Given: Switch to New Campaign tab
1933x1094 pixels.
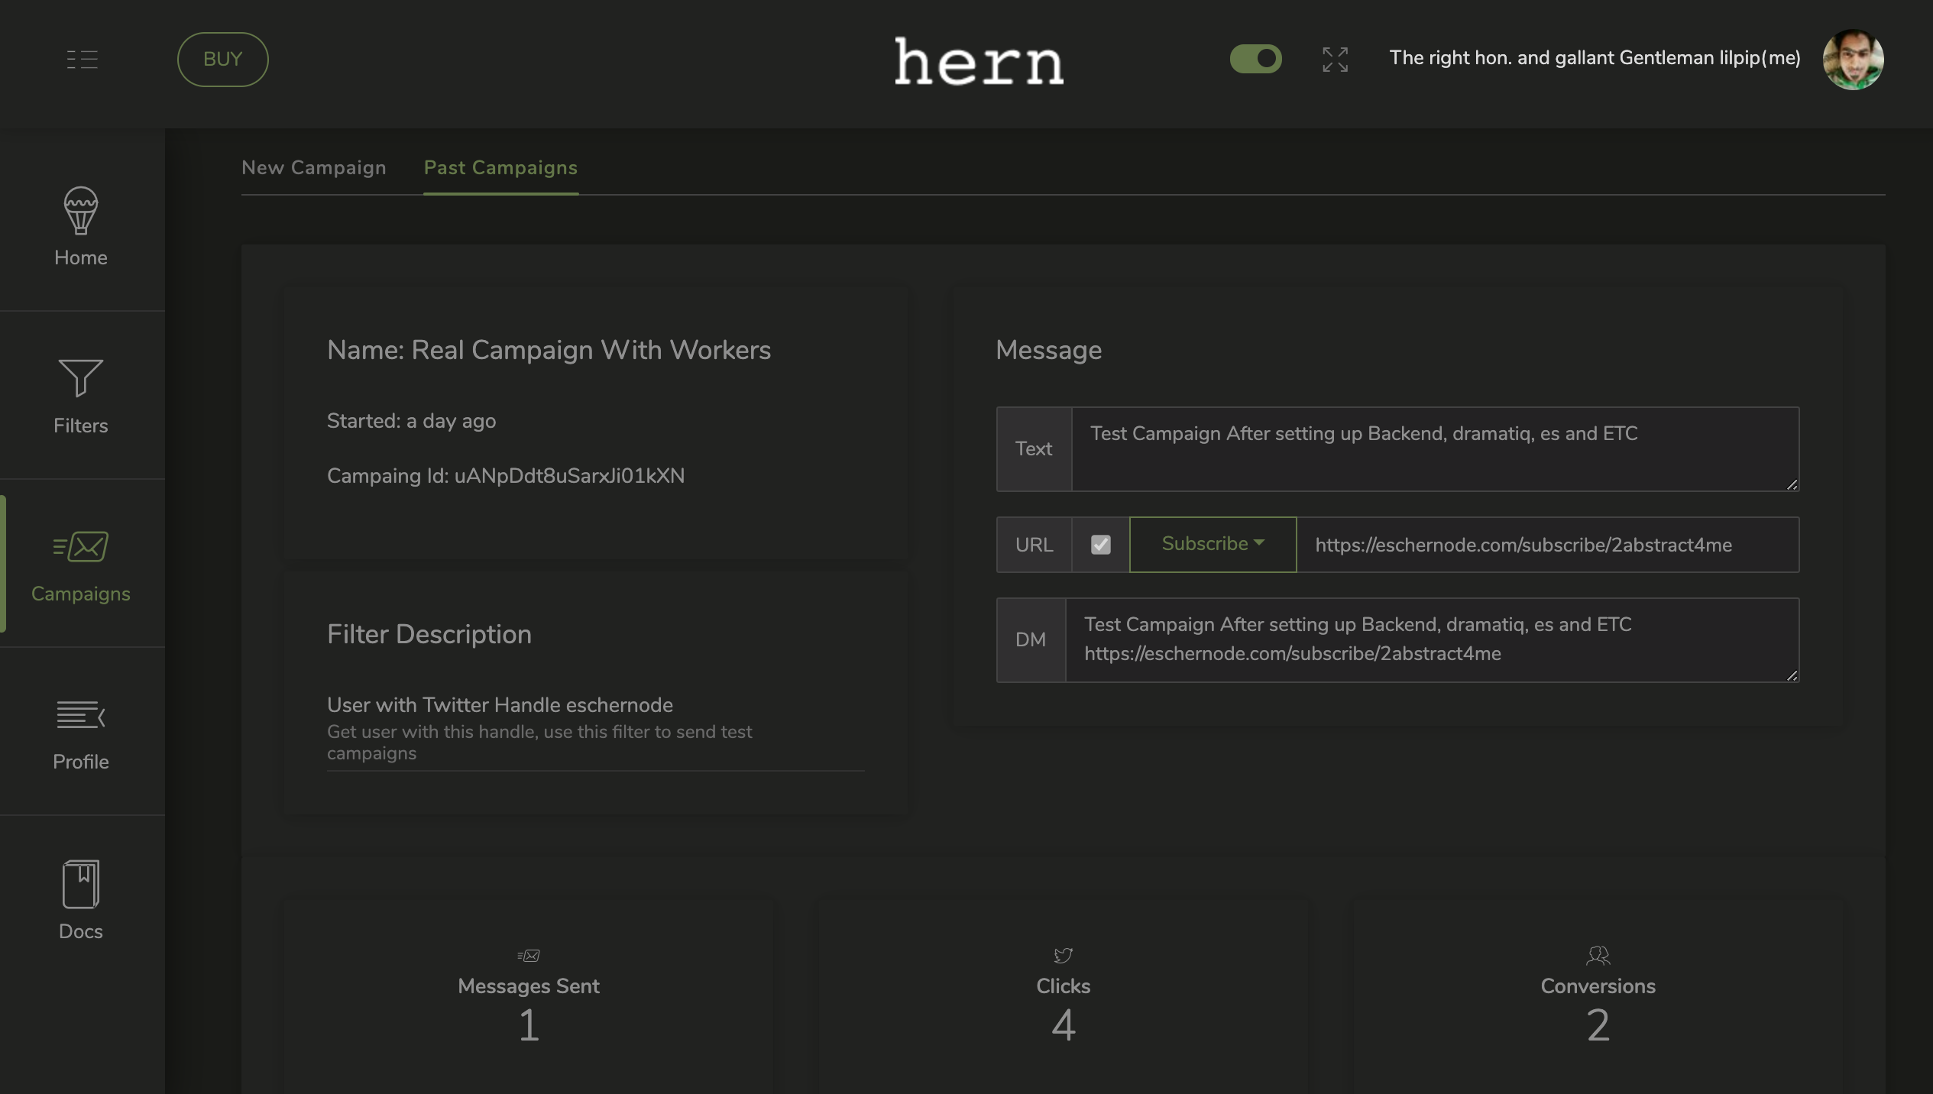Looking at the screenshot, I should tap(313, 167).
